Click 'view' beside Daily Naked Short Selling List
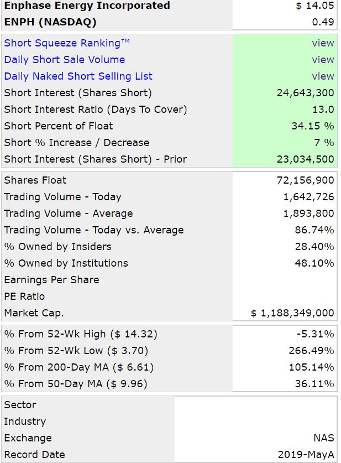This screenshot has width=341, height=463. tap(323, 76)
